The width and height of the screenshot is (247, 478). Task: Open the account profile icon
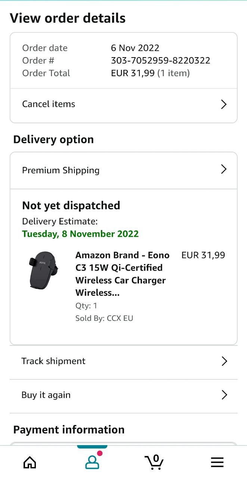point(92,462)
